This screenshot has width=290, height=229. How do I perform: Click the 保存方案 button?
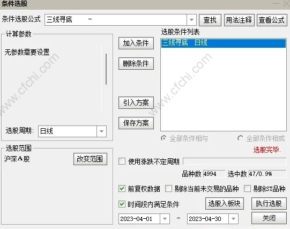coord(136,123)
